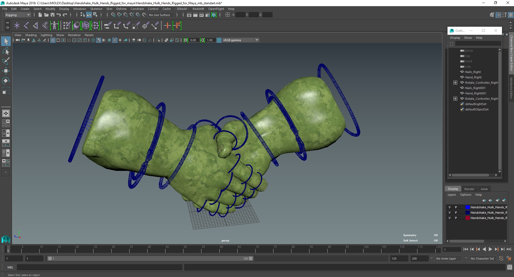
Task: Open the Skeleton menu
Action: coord(96,9)
